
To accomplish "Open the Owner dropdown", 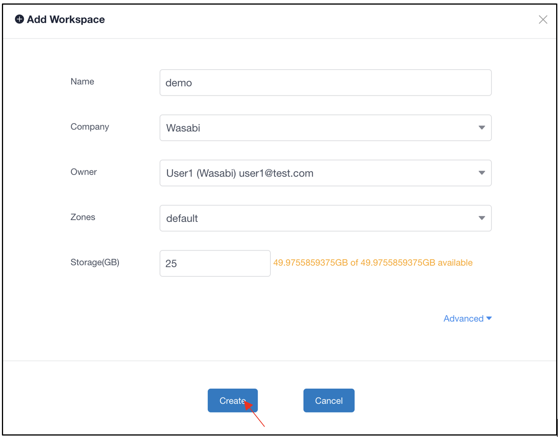I will [326, 173].
